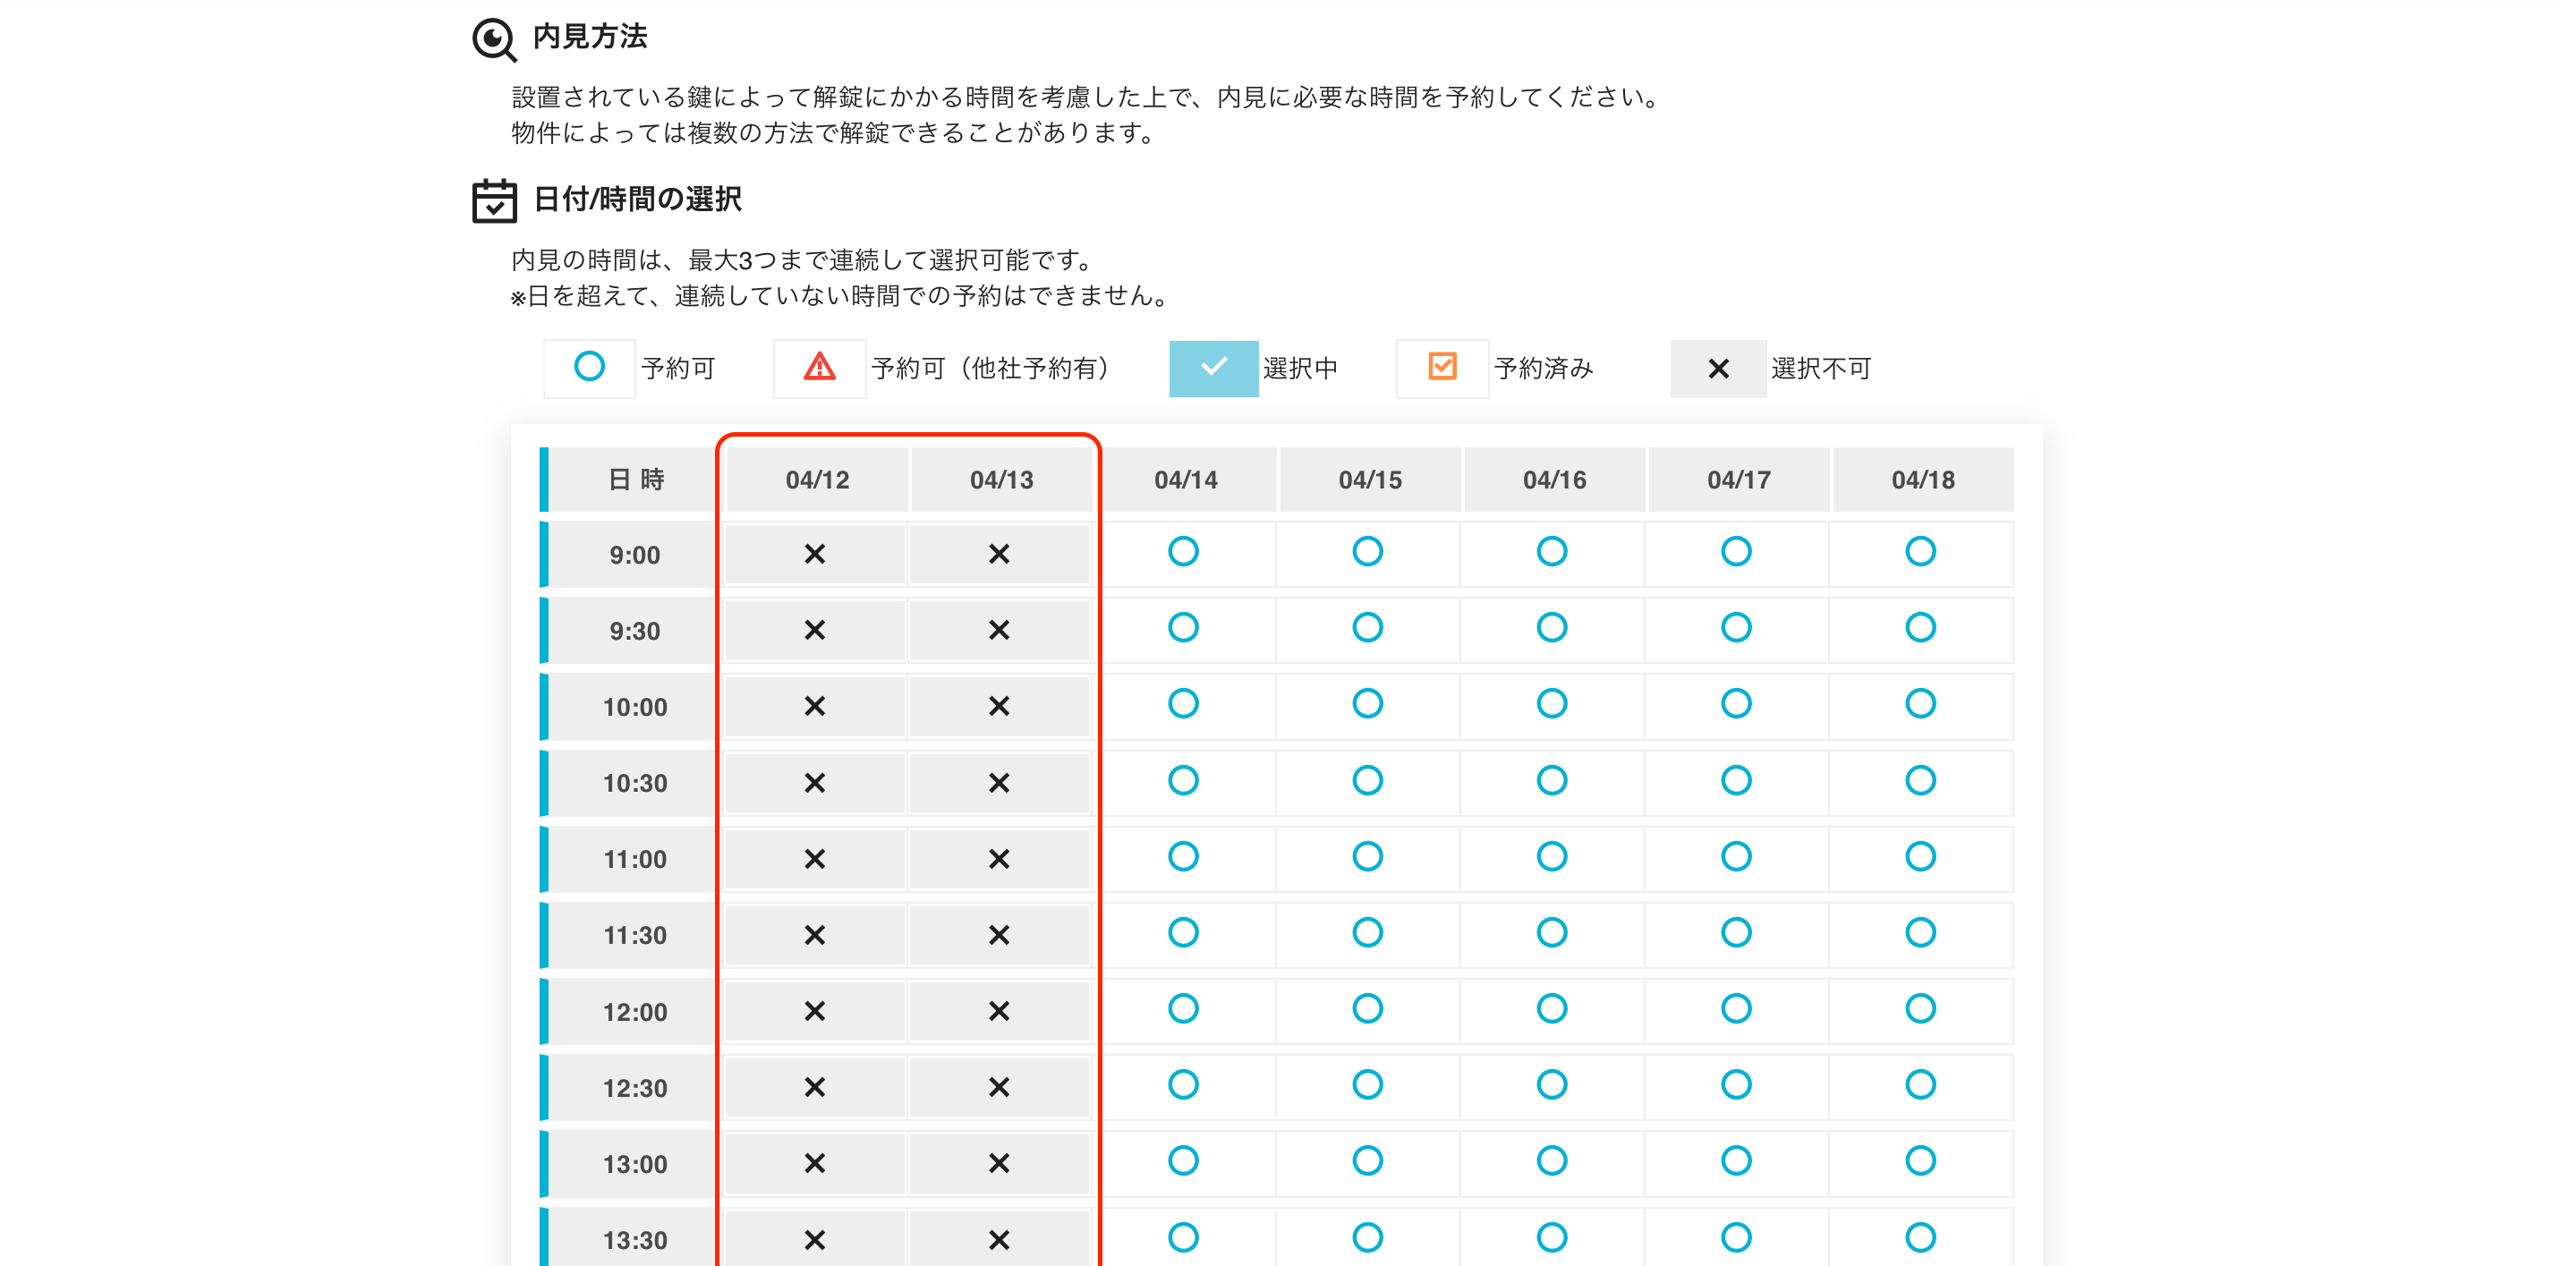Screen dimensions: 2561x1266
Task: Reserve the 04/17 11:00 slot
Action: coord(1737,856)
